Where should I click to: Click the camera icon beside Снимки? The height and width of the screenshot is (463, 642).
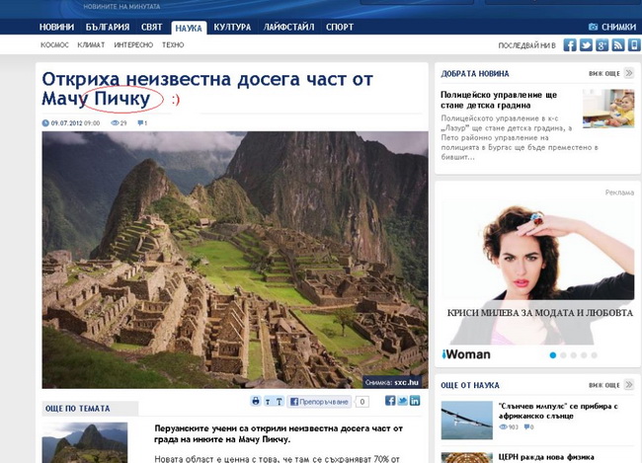tap(593, 27)
